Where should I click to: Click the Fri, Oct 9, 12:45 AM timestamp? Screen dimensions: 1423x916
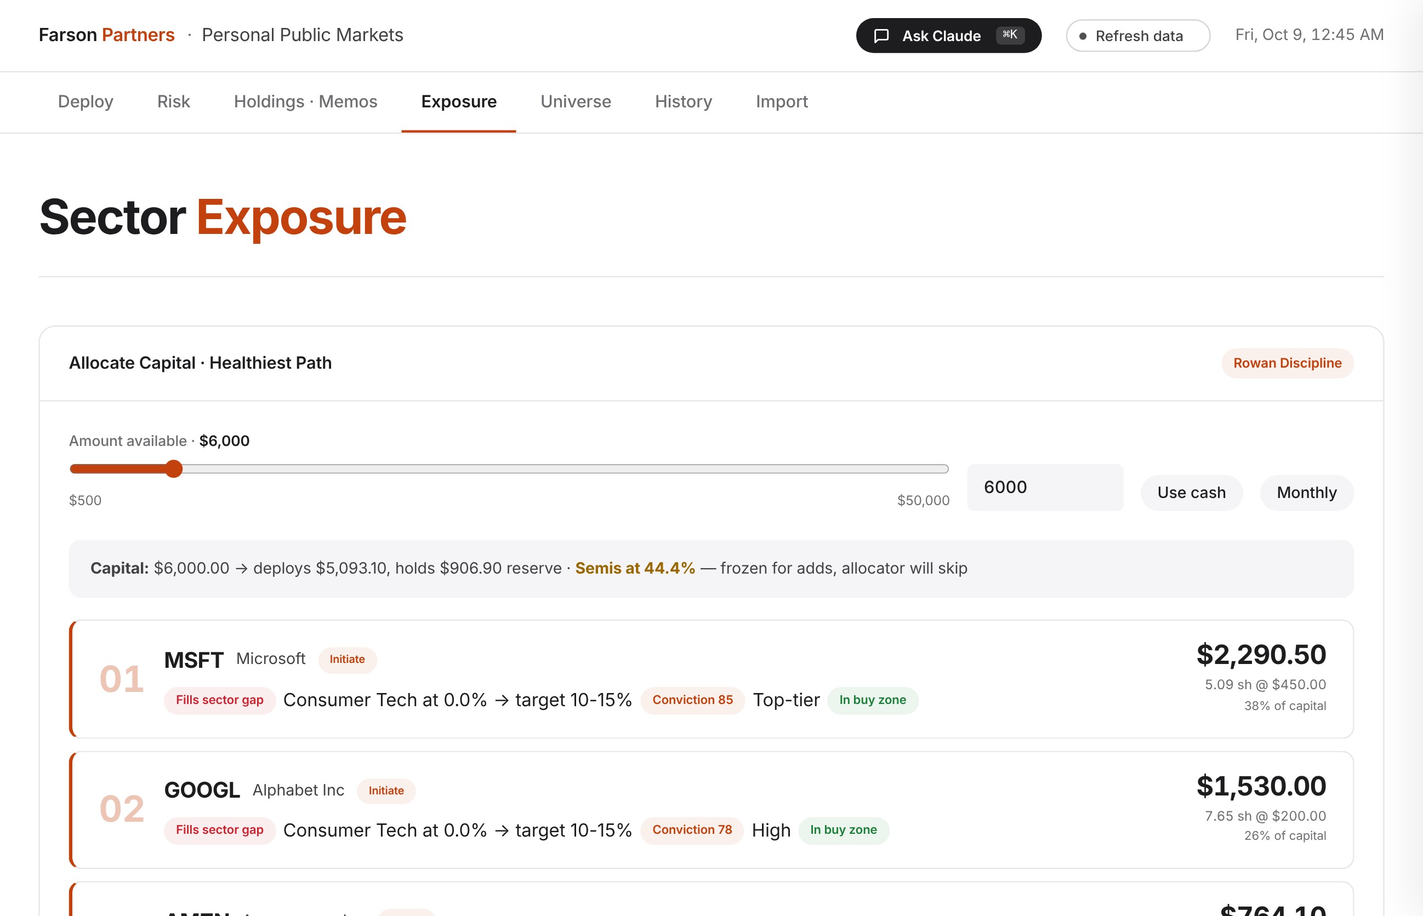1310,35
